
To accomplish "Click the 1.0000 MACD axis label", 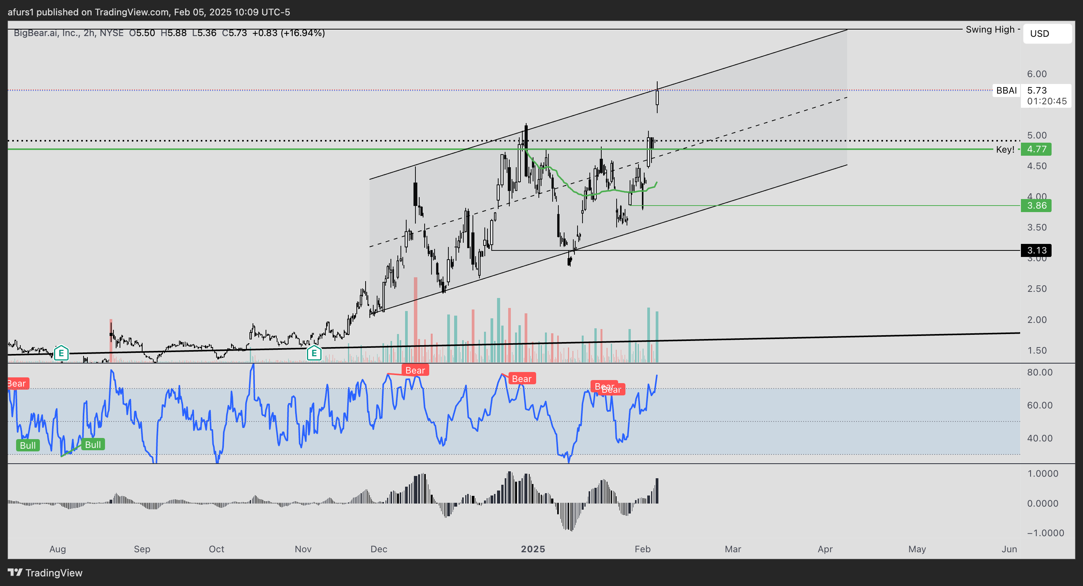I will click(x=1043, y=474).
